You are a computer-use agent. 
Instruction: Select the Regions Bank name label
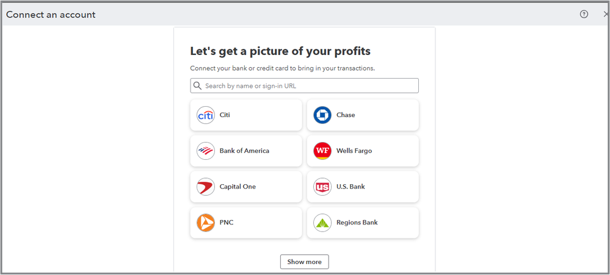[x=357, y=223]
